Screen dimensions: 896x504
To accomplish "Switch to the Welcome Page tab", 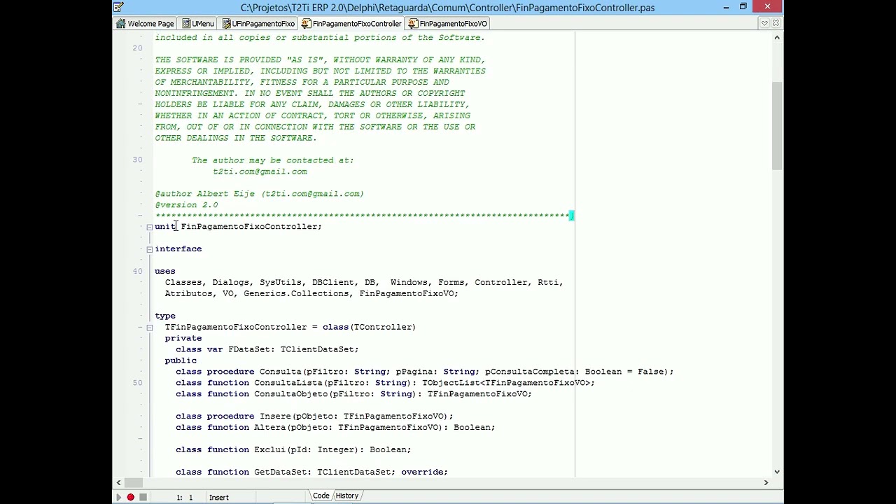I will [x=145, y=24].
